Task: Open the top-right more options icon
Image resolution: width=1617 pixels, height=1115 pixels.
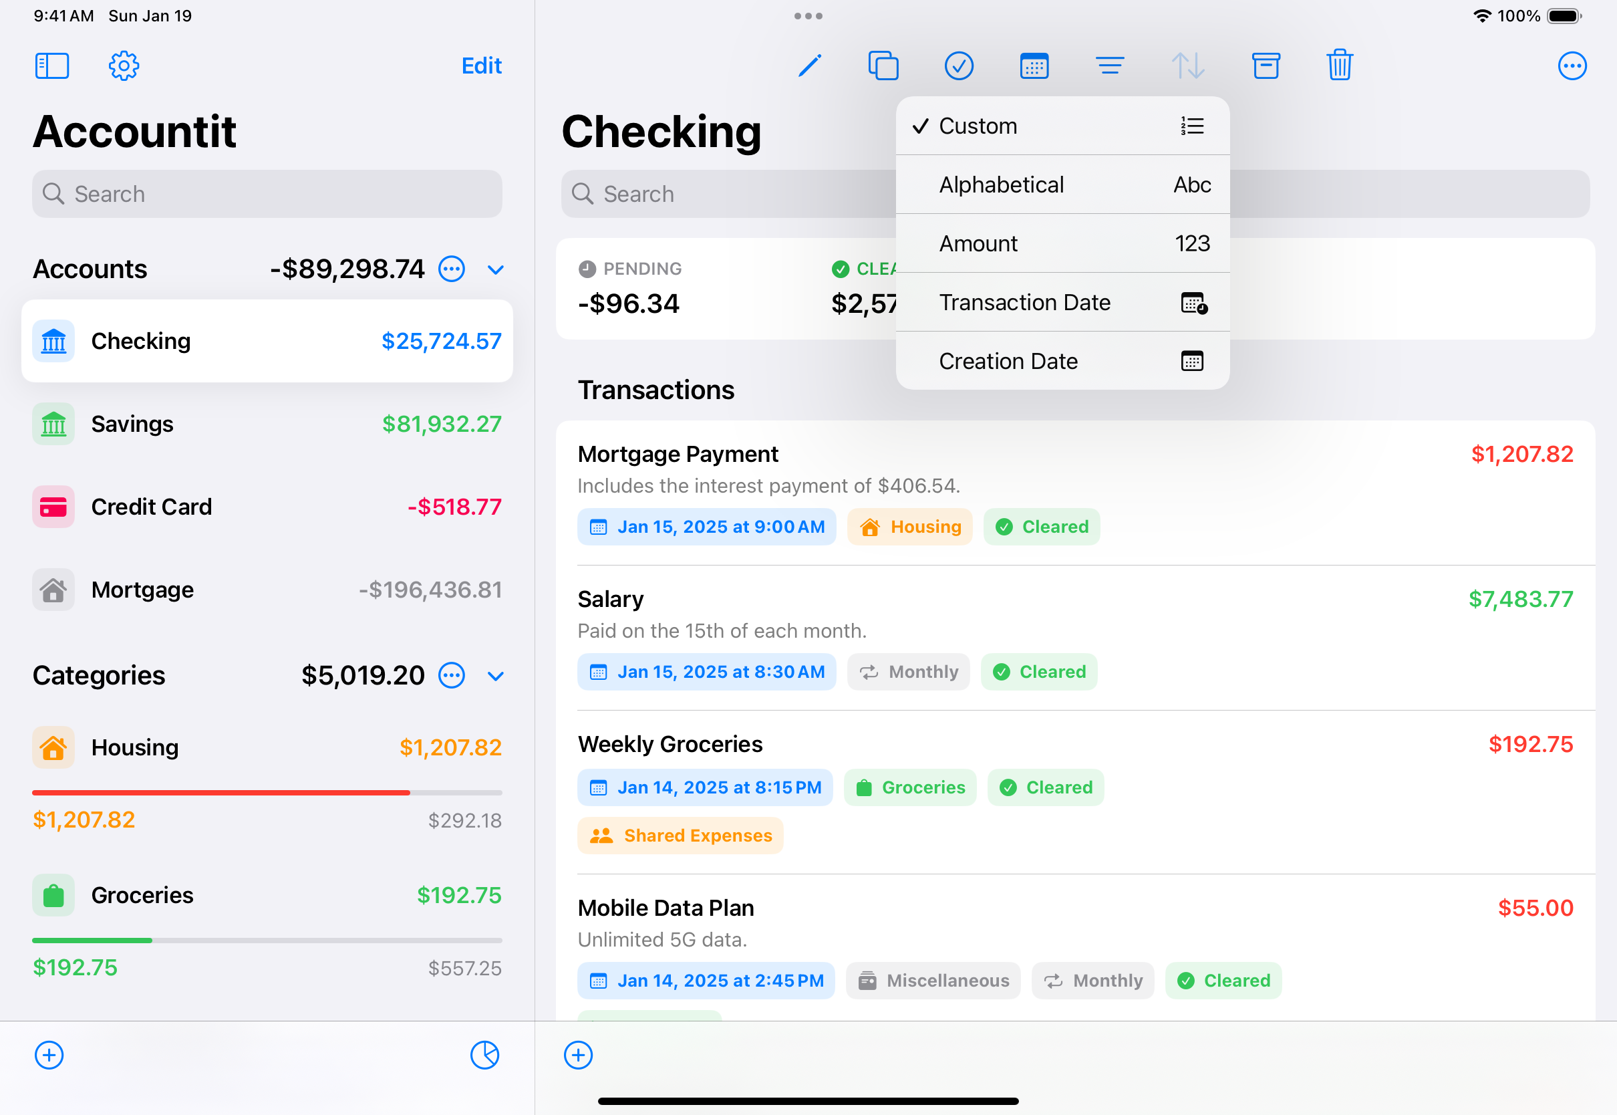Action: click(x=1572, y=66)
